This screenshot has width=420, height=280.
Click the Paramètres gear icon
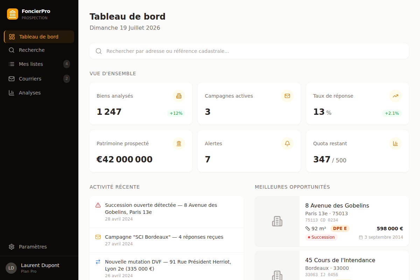(12, 247)
